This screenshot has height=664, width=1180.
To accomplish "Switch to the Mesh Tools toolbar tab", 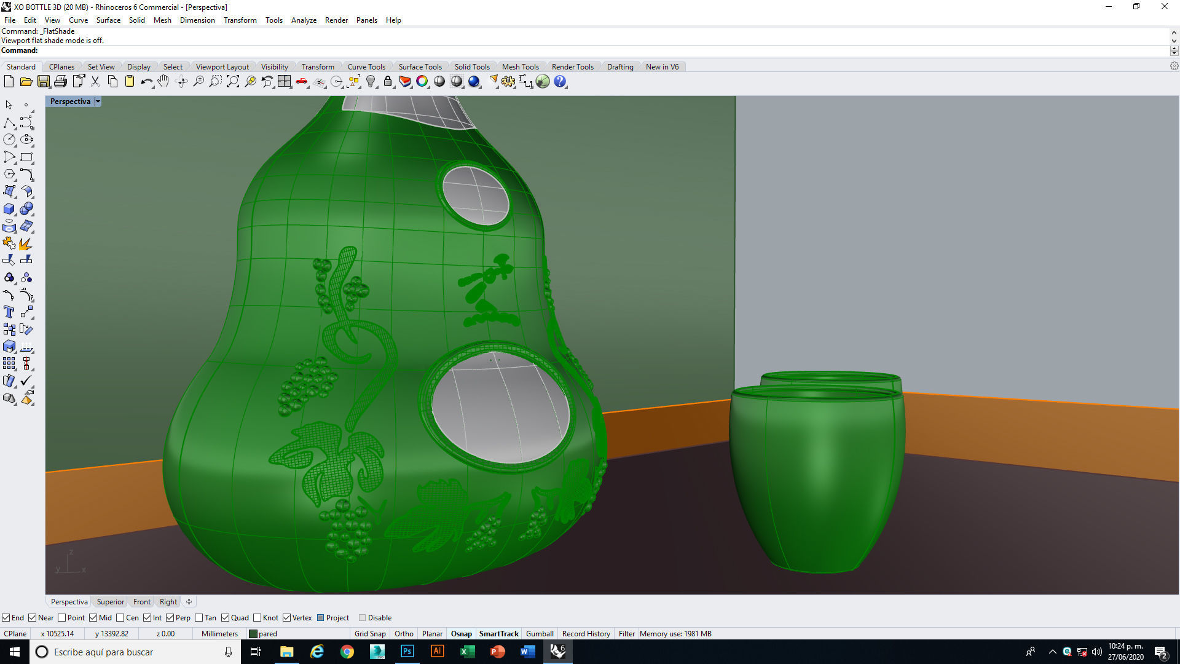I will [x=520, y=67].
